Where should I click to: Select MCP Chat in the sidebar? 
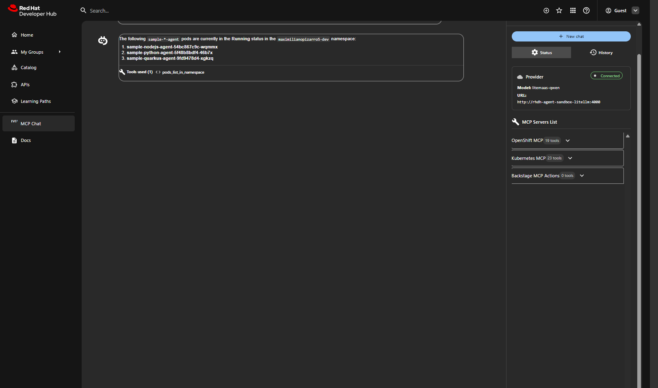tap(38, 123)
